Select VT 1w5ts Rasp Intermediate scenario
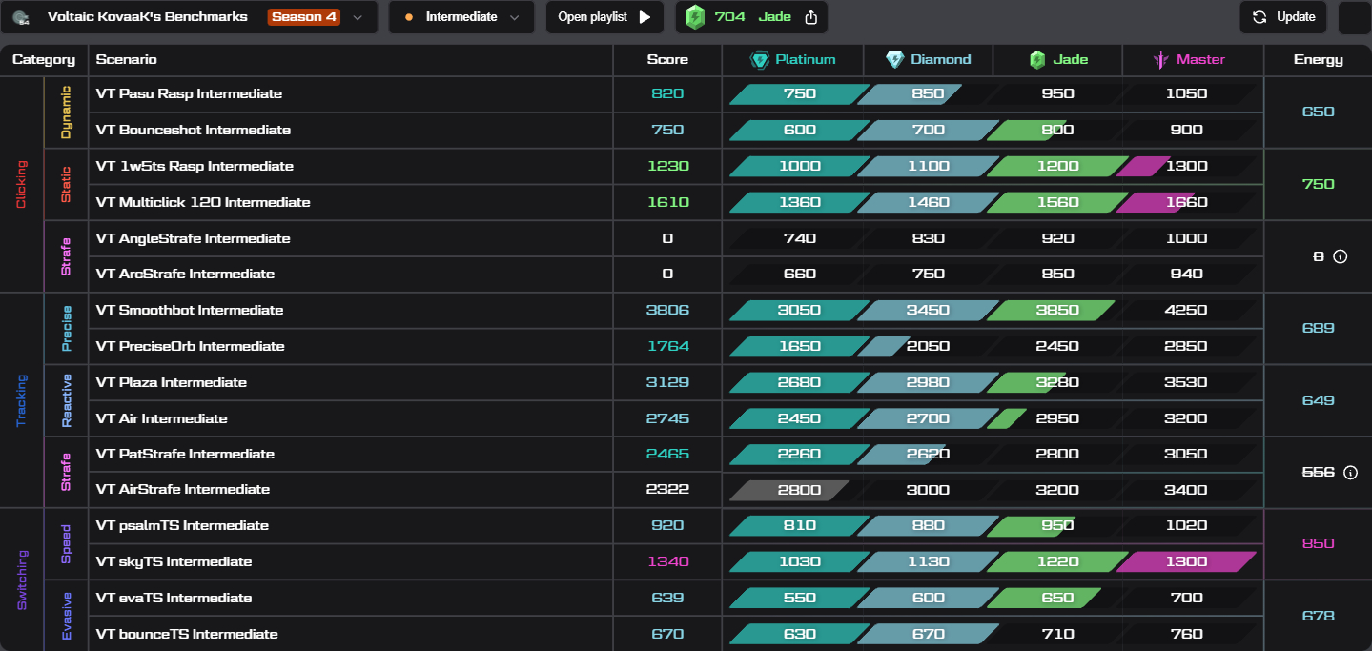Viewport: 1372px width, 651px height. (195, 167)
